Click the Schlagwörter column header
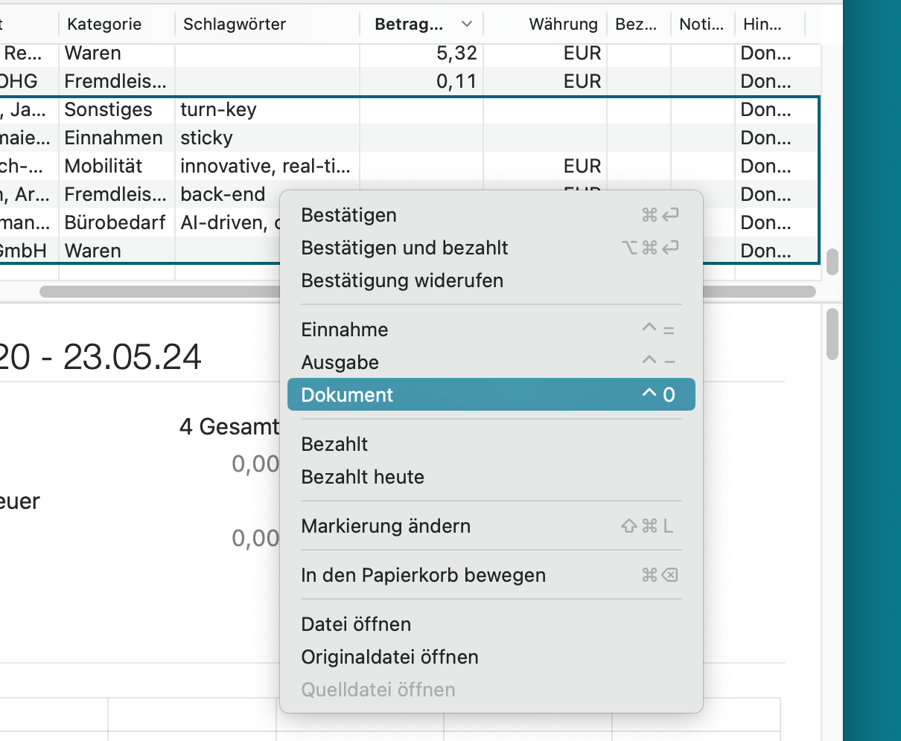Screen dimensions: 901x741 click(x=235, y=25)
